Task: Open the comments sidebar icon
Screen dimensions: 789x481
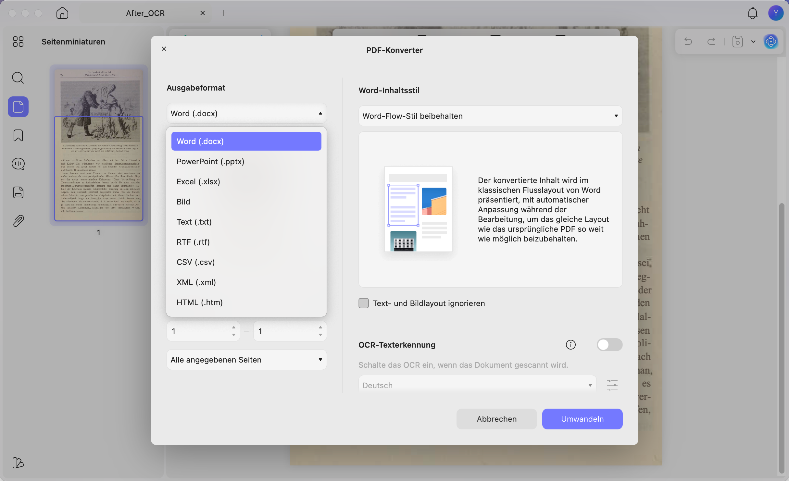Action: [x=18, y=164]
